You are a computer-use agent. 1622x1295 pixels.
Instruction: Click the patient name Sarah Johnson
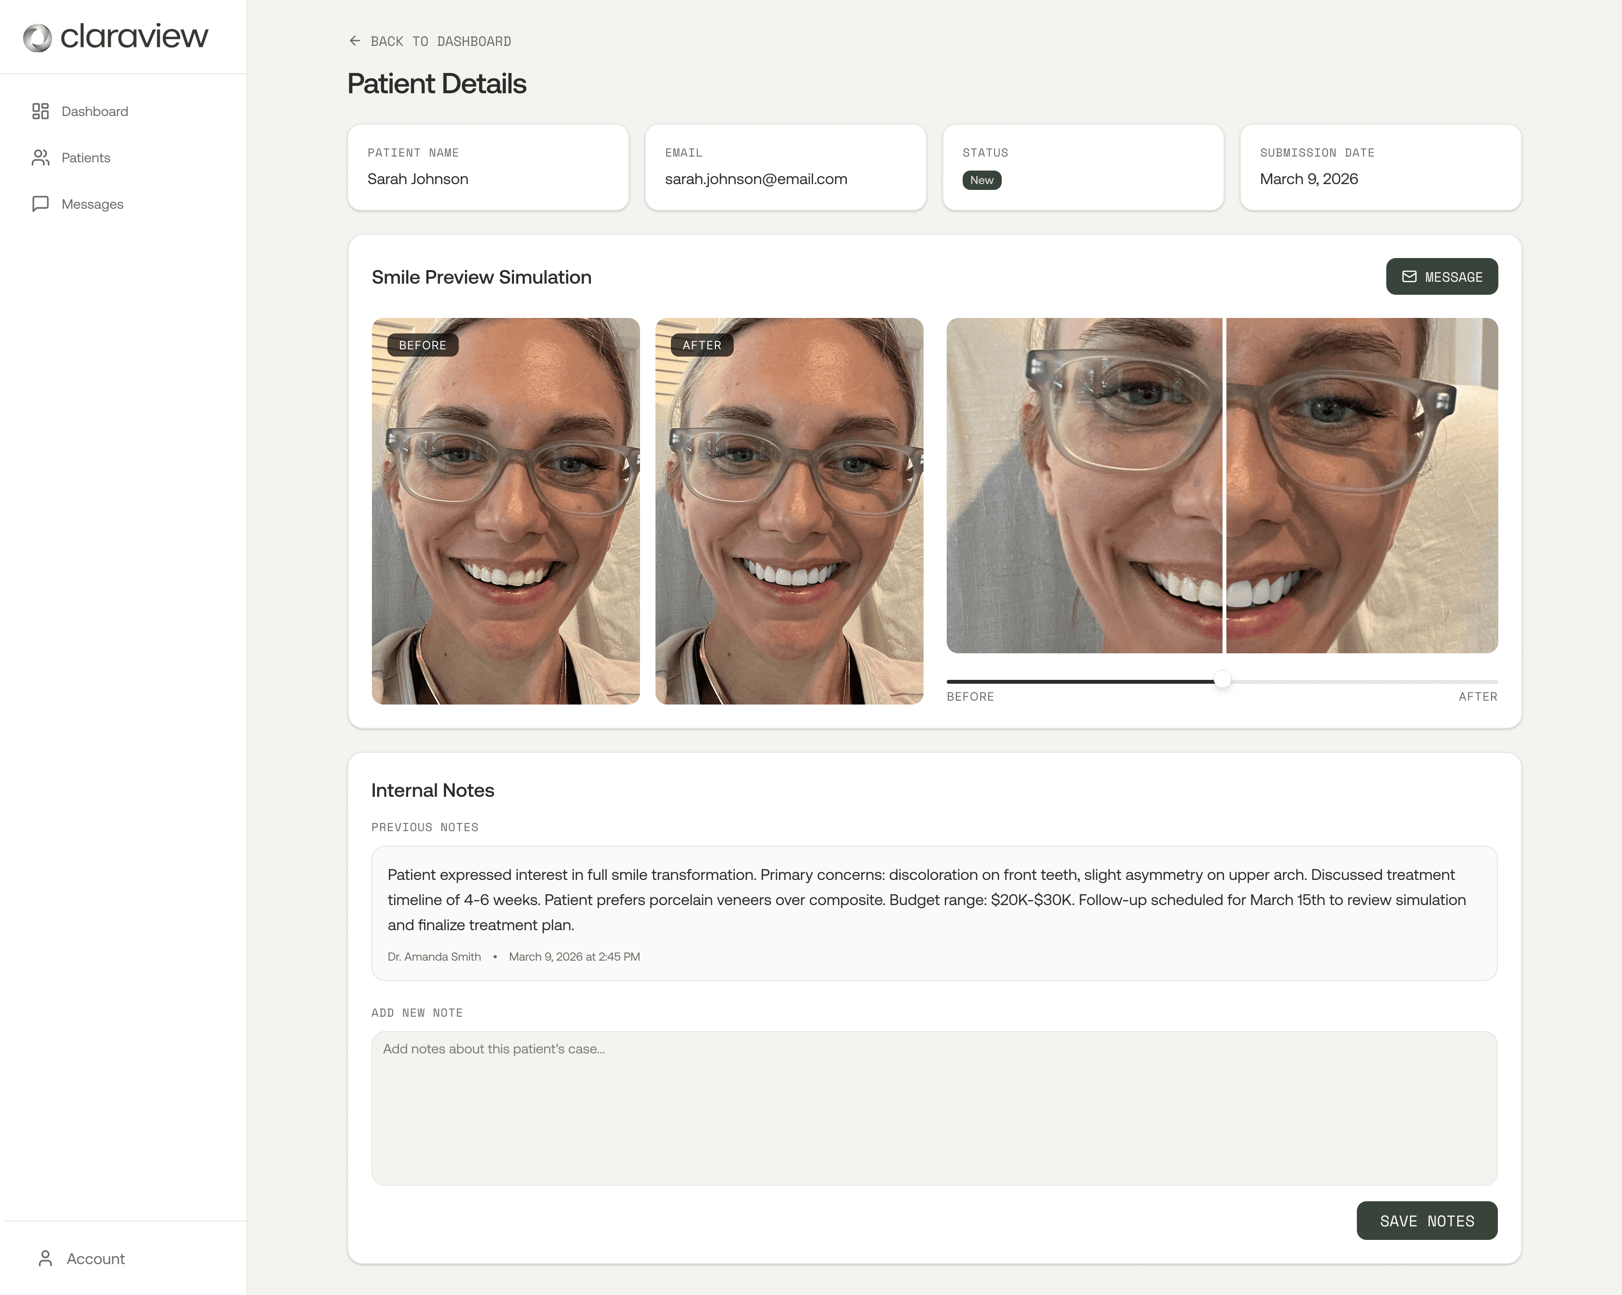[417, 179]
